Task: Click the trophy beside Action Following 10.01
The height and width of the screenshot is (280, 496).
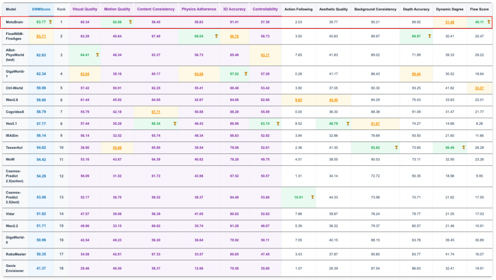Action: click(x=312, y=197)
